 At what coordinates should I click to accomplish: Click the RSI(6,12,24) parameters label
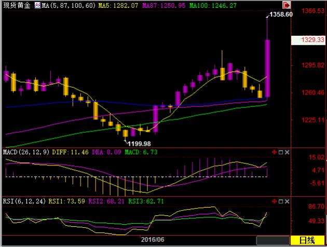point(24,201)
